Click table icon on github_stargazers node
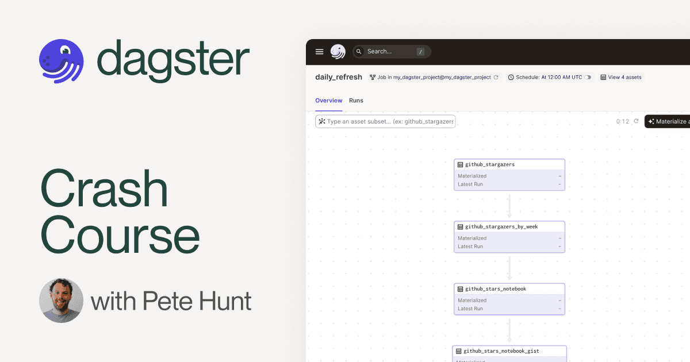The image size is (690, 362). tap(460, 164)
